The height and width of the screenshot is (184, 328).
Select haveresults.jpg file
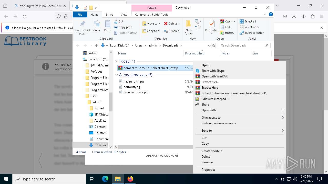134,82
